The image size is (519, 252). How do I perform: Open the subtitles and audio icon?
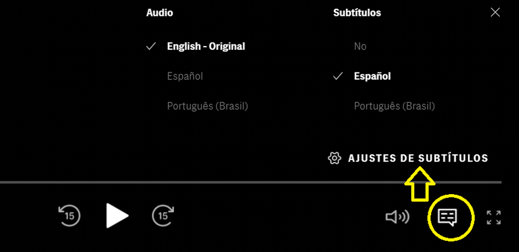448,218
